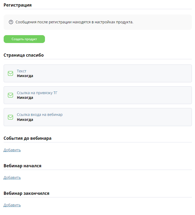Click the info text about registration messages
This screenshot has width=195, height=215.
coord(74,22)
